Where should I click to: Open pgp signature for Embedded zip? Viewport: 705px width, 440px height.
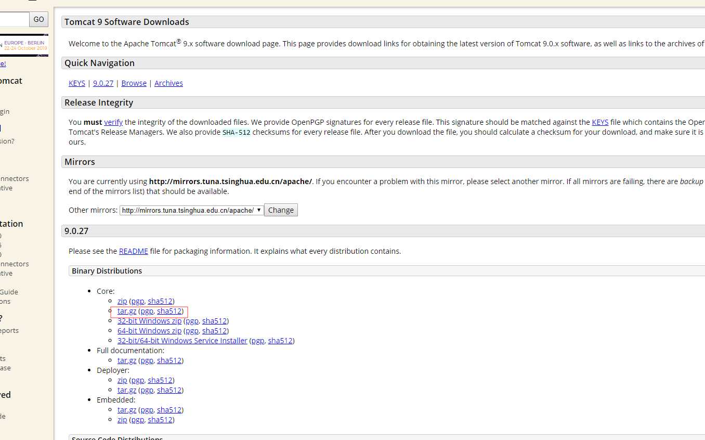pyautogui.click(x=137, y=420)
